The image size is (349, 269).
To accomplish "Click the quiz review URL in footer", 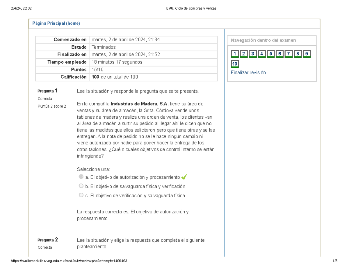I will coord(69,261).
